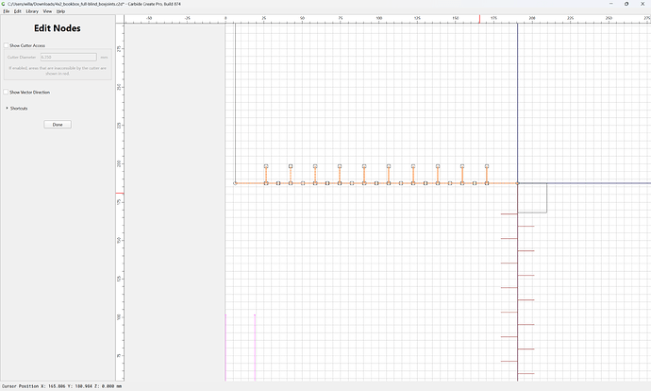Enable the Show Cutter Access checkbox
The width and height of the screenshot is (651, 391).
(7, 45)
